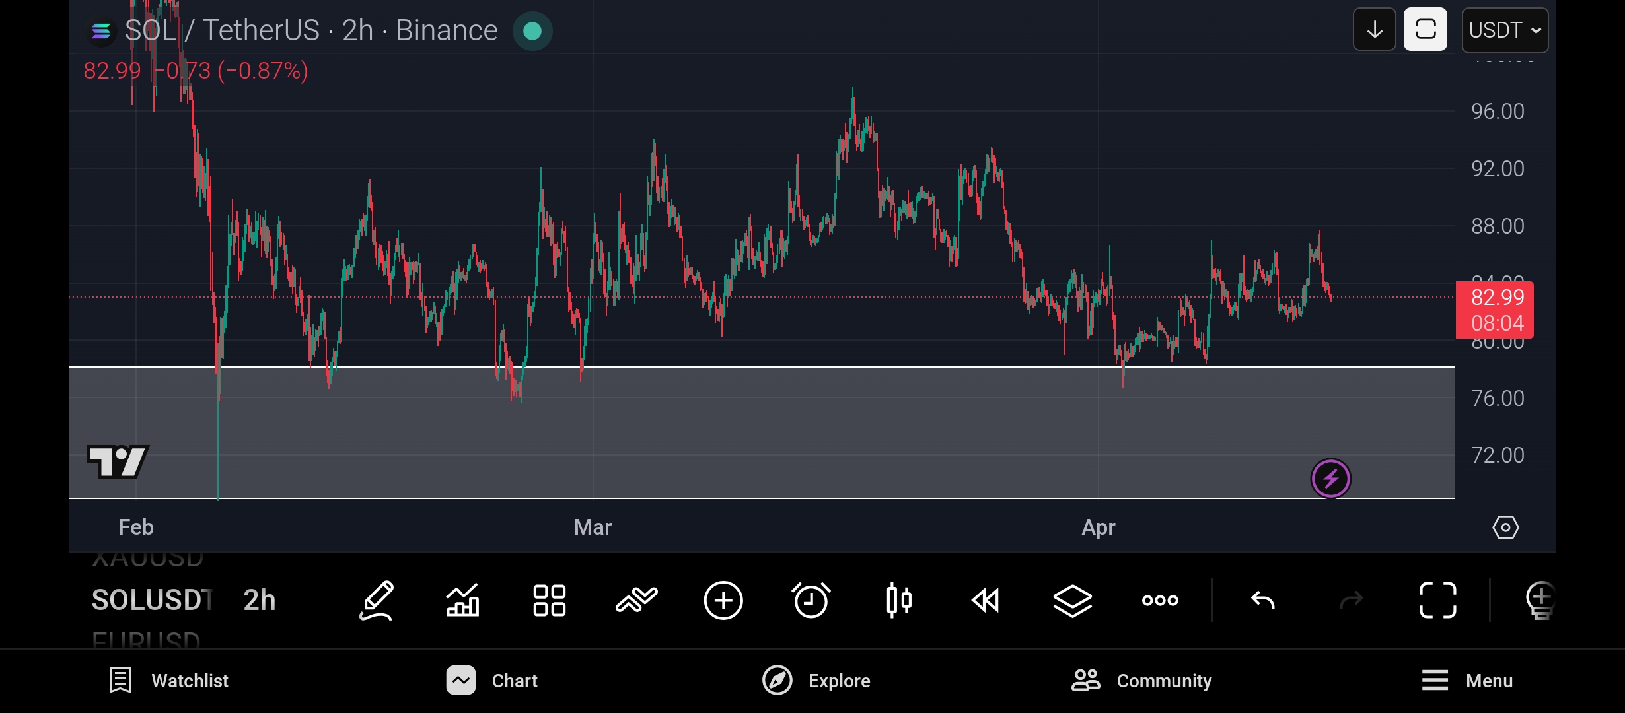Tap the 88.00 price scale label

tap(1498, 226)
